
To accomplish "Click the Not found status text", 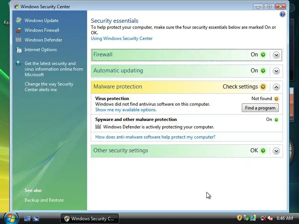I will click(x=262, y=99).
